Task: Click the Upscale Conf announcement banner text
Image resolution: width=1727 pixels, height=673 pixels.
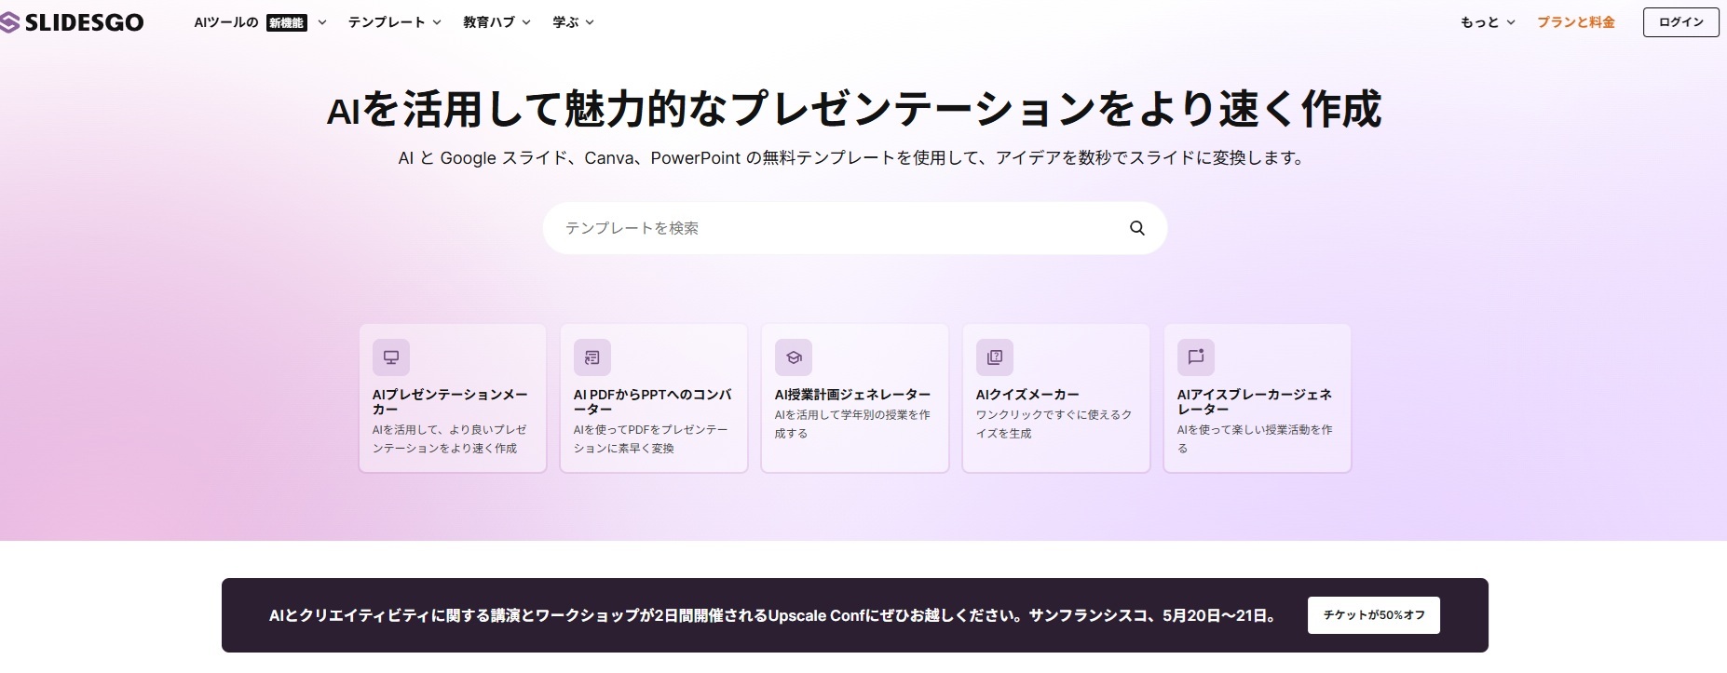Action: [771, 615]
